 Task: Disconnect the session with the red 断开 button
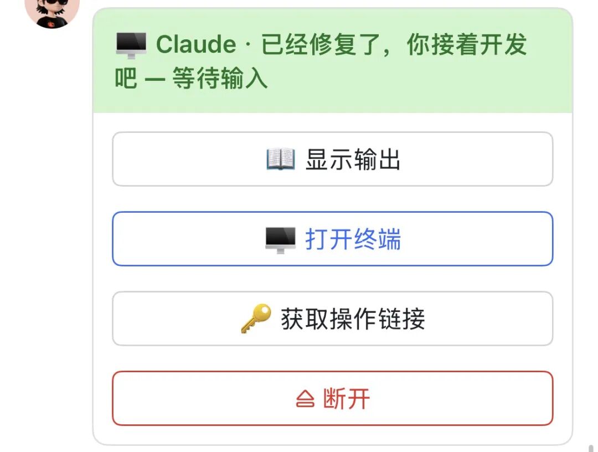click(333, 398)
